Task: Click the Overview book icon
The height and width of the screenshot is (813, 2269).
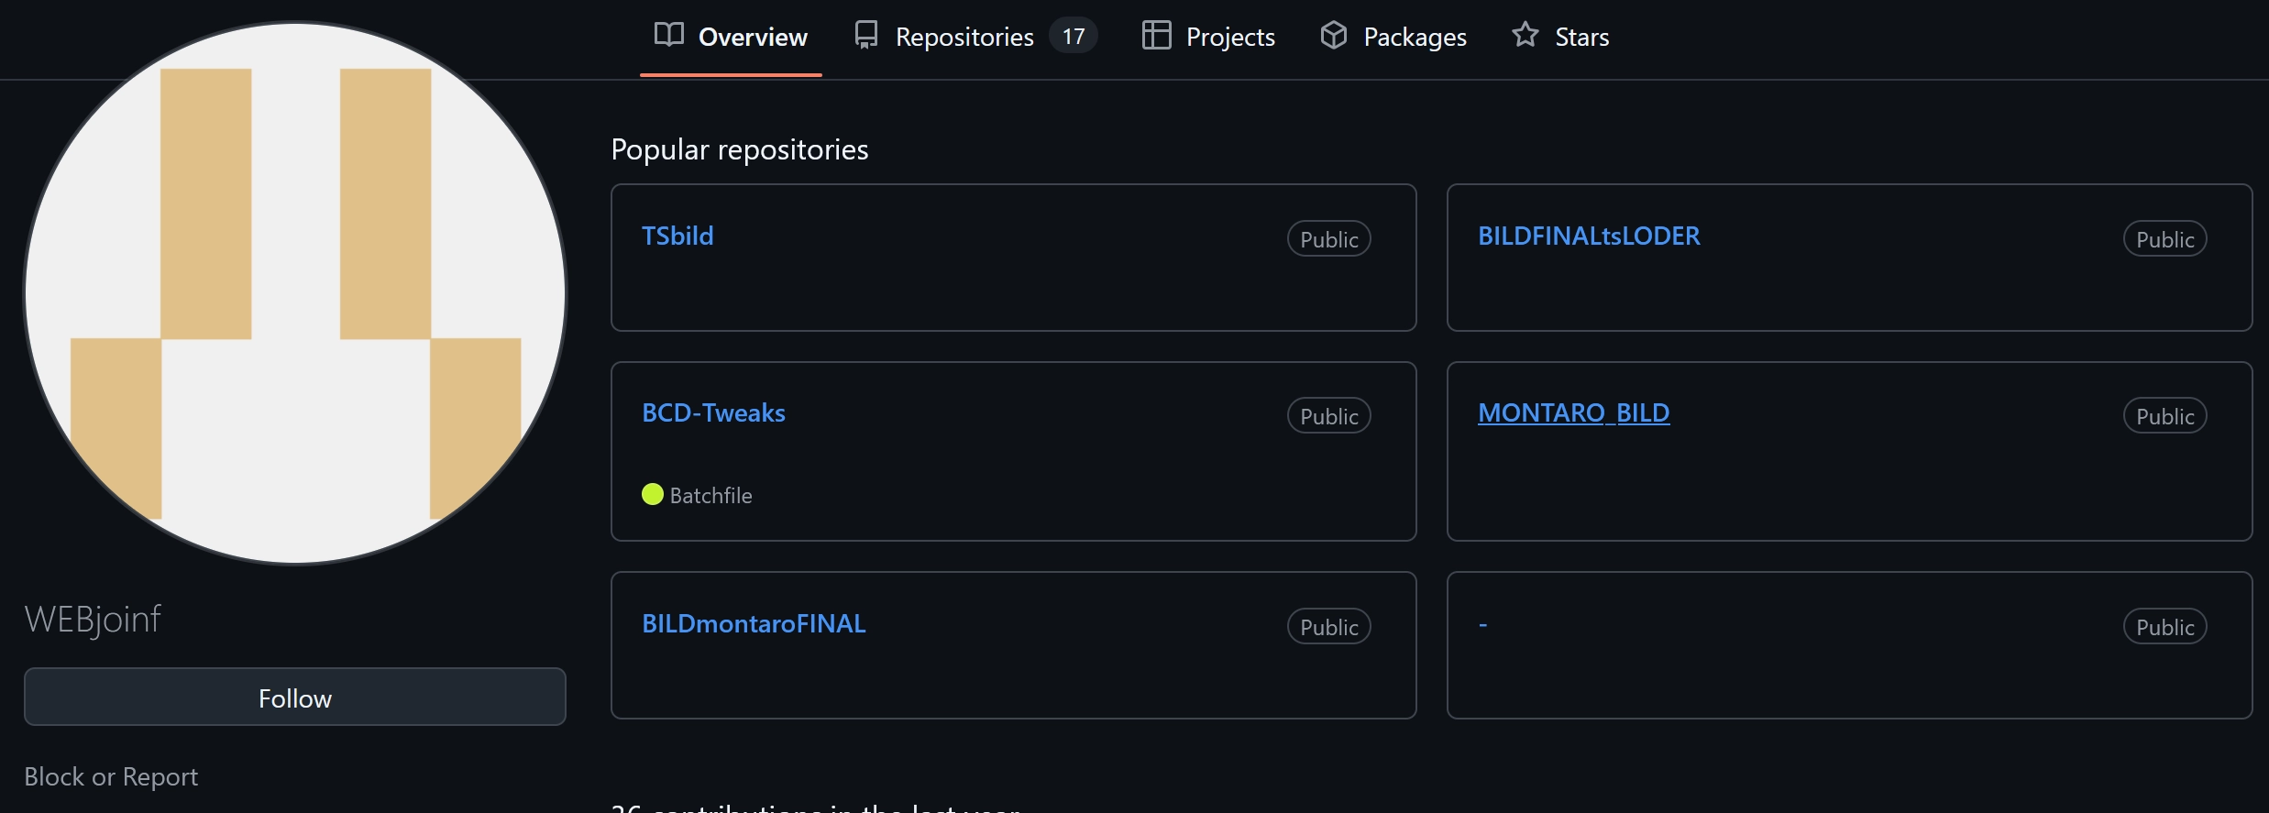Action: 669,35
